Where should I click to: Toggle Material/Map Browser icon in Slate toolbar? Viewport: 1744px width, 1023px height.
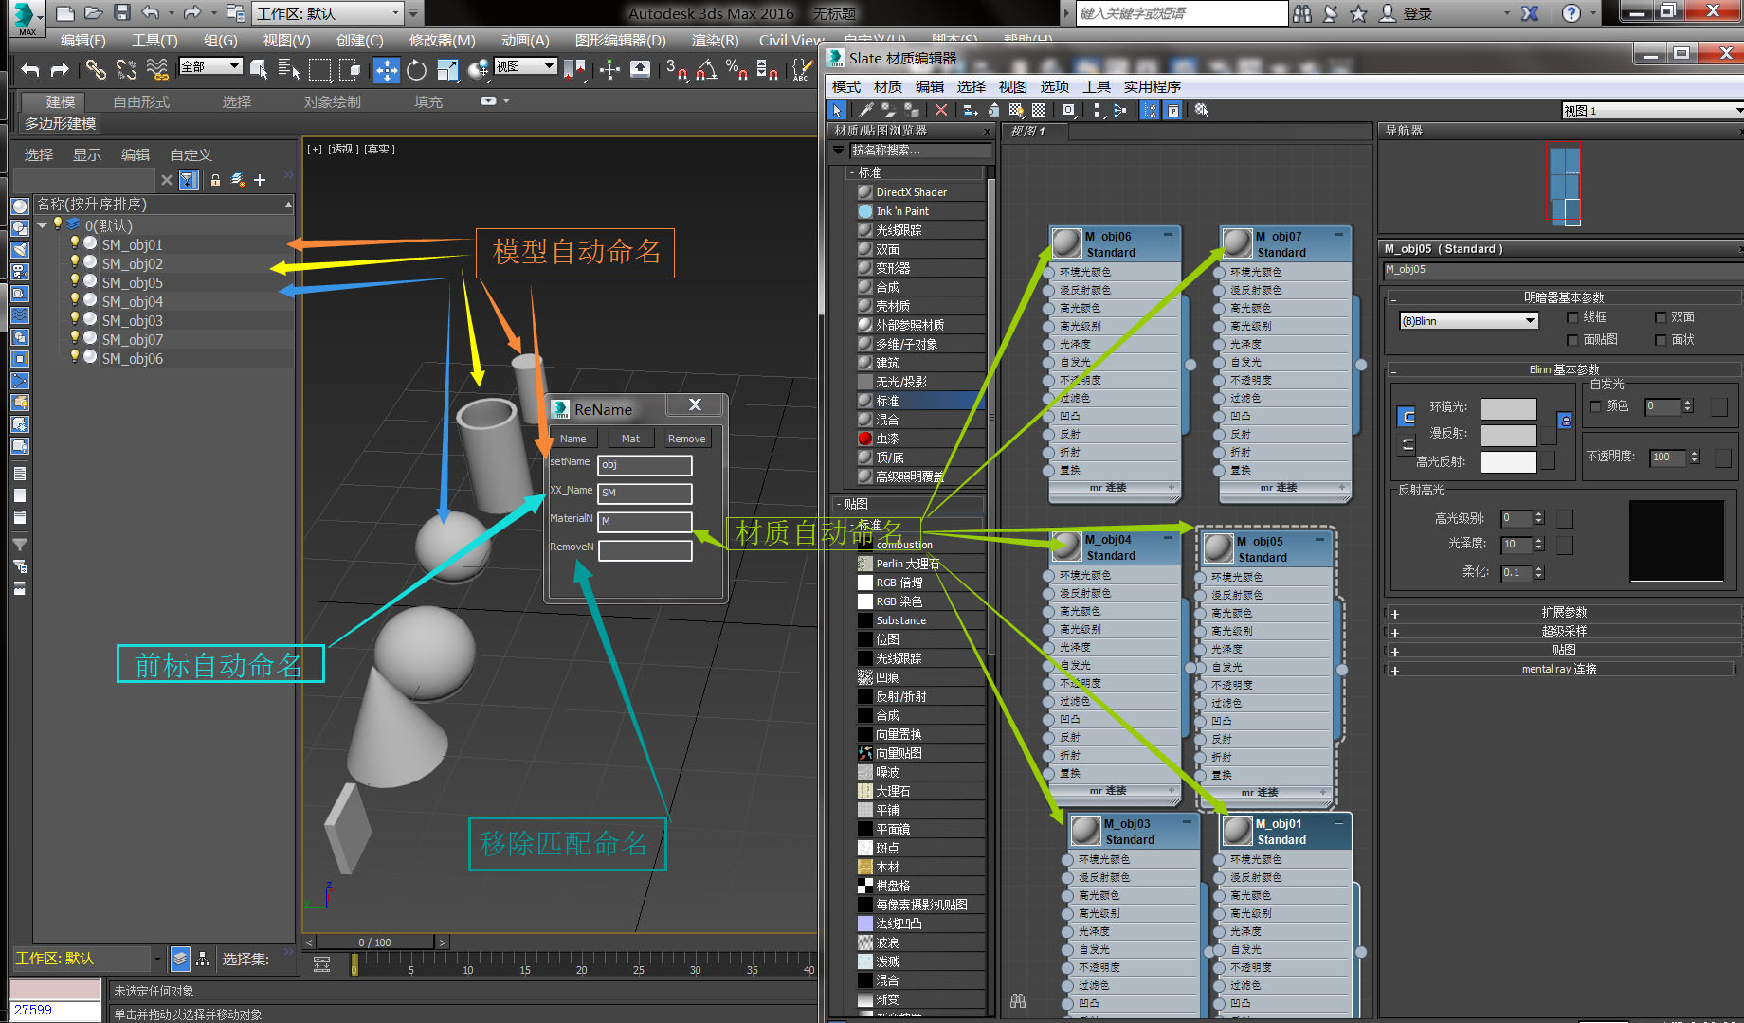point(1150,110)
